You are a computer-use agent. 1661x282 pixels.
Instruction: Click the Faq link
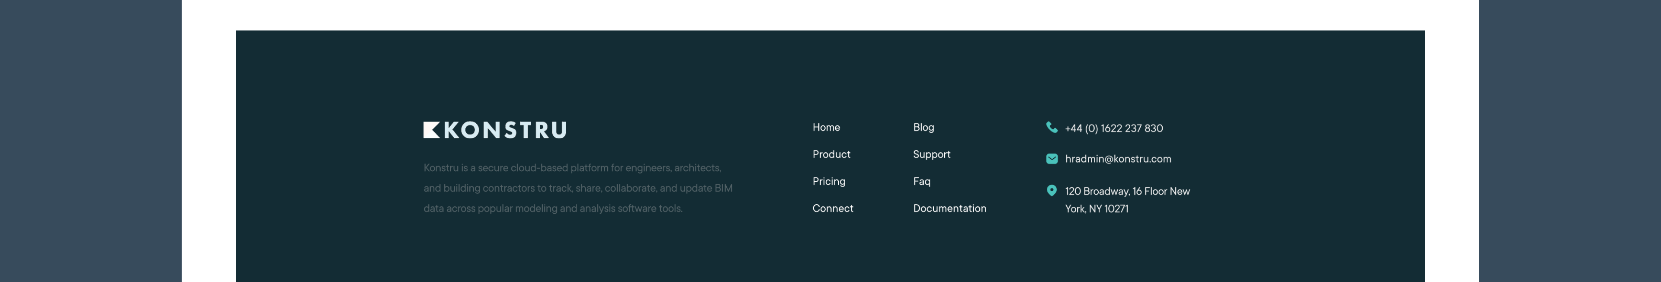pyautogui.click(x=921, y=182)
